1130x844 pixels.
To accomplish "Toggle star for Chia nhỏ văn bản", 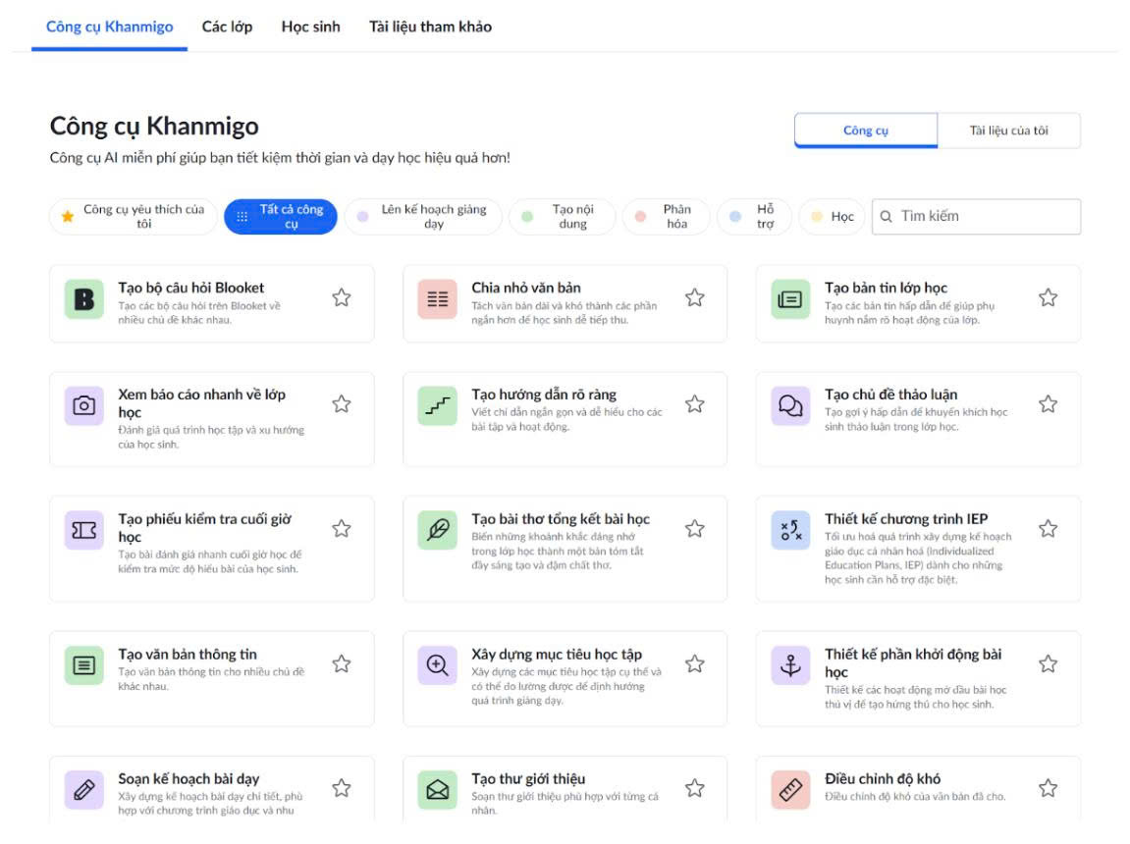I will [x=695, y=297].
